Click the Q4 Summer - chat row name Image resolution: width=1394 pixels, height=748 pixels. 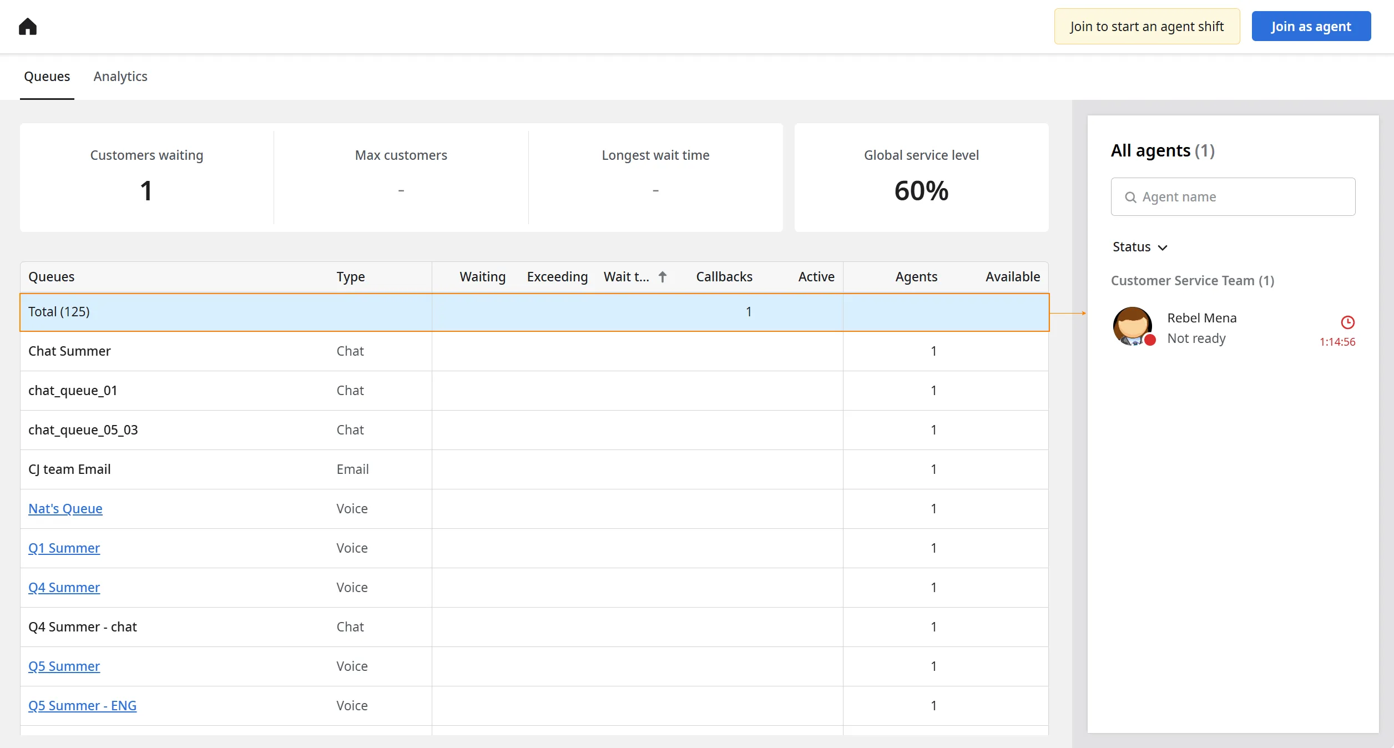click(83, 627)
